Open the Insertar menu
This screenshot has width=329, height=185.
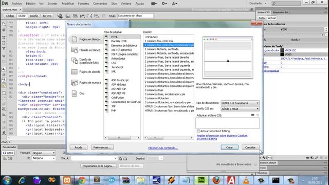pyautogui.click(x=52, y=4)
